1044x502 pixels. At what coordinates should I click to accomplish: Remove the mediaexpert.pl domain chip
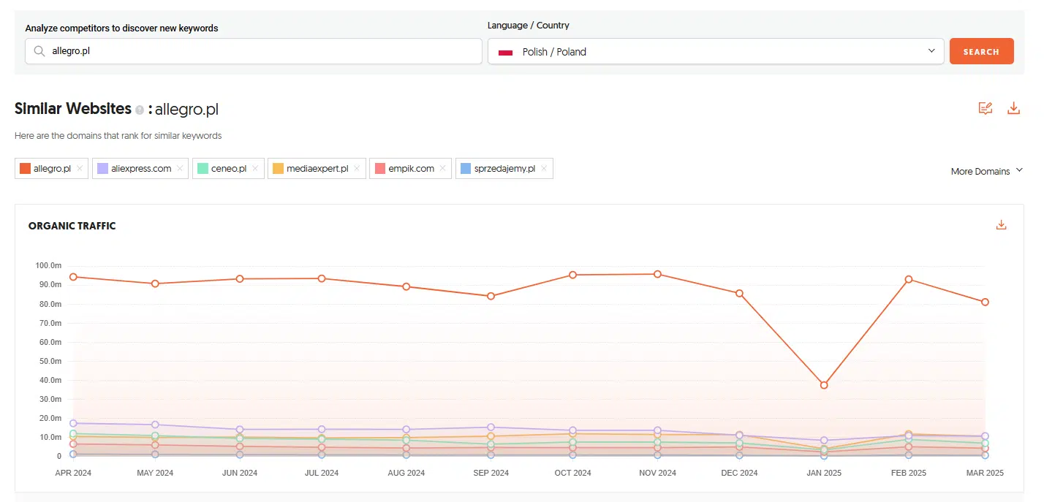click(357, 169)
